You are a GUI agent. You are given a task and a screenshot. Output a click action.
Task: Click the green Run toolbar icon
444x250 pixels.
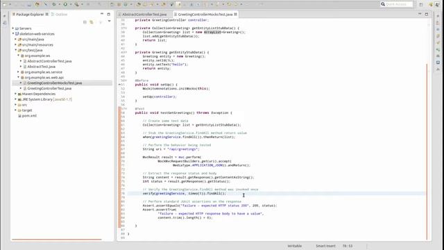click(x=65, y=4)
